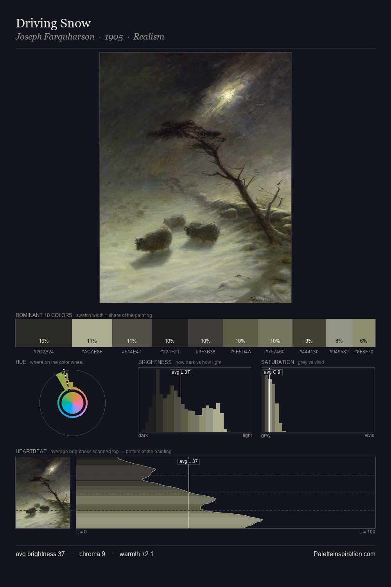Click the 'SATURATION' section heading
The width and height of the screenshot is (391, 587).
point(278,362)
